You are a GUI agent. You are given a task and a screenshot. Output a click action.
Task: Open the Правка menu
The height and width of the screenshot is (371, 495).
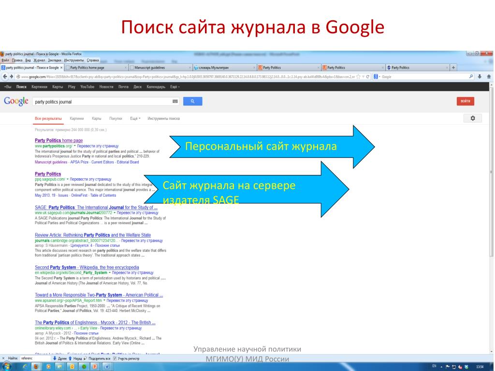[x=17, y=60]
